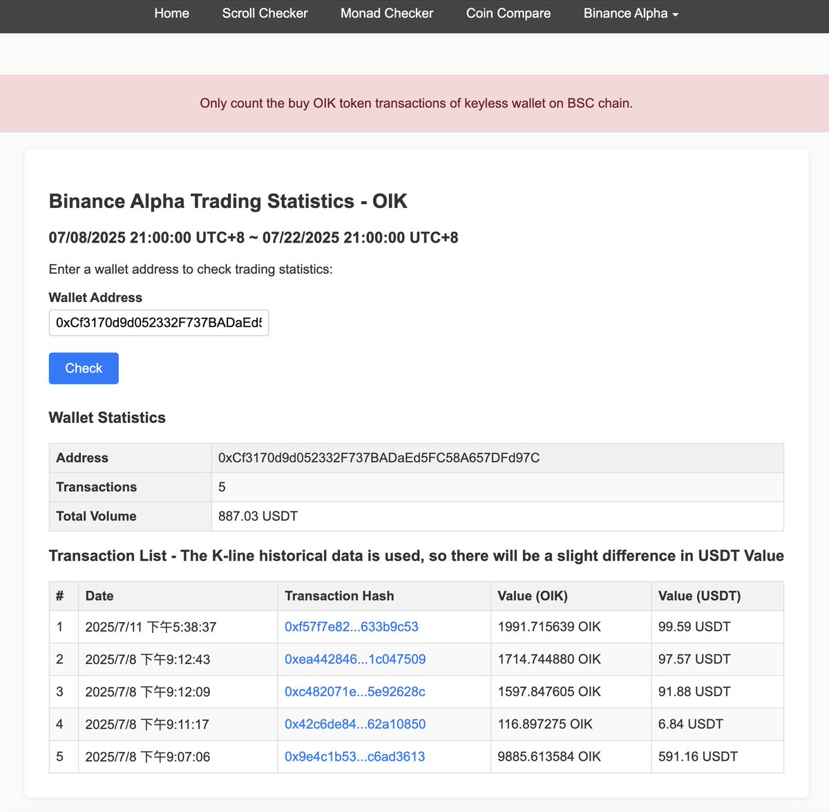Screen dimensions: 829x812
Task: Select the 591.16 USDT value
Action: point(698,757)
